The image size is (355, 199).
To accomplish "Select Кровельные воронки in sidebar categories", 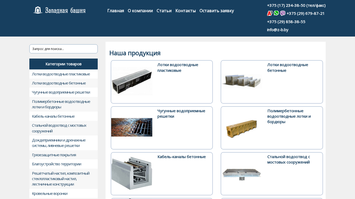I will pyautogui.click(x=50, y=194).
